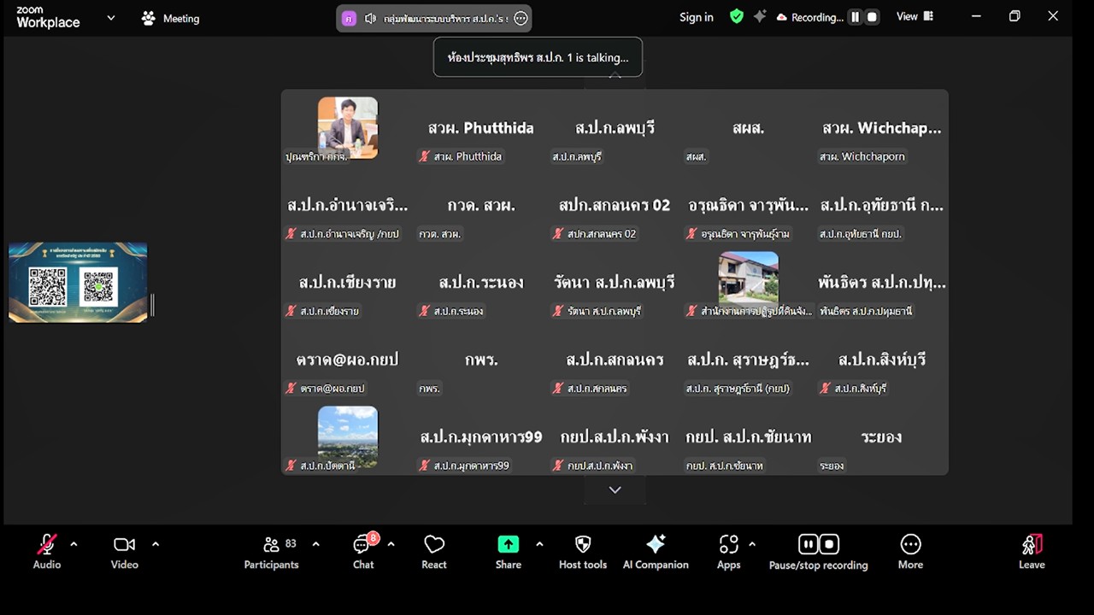Viewport: 1094px width, 615px height.
Task: Open the View layout menu
Action: pos(915,16)
